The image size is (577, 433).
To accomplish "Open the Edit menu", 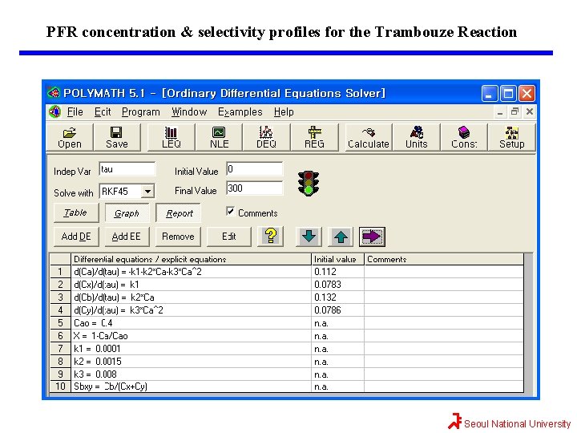I will (x=103, y=111).
